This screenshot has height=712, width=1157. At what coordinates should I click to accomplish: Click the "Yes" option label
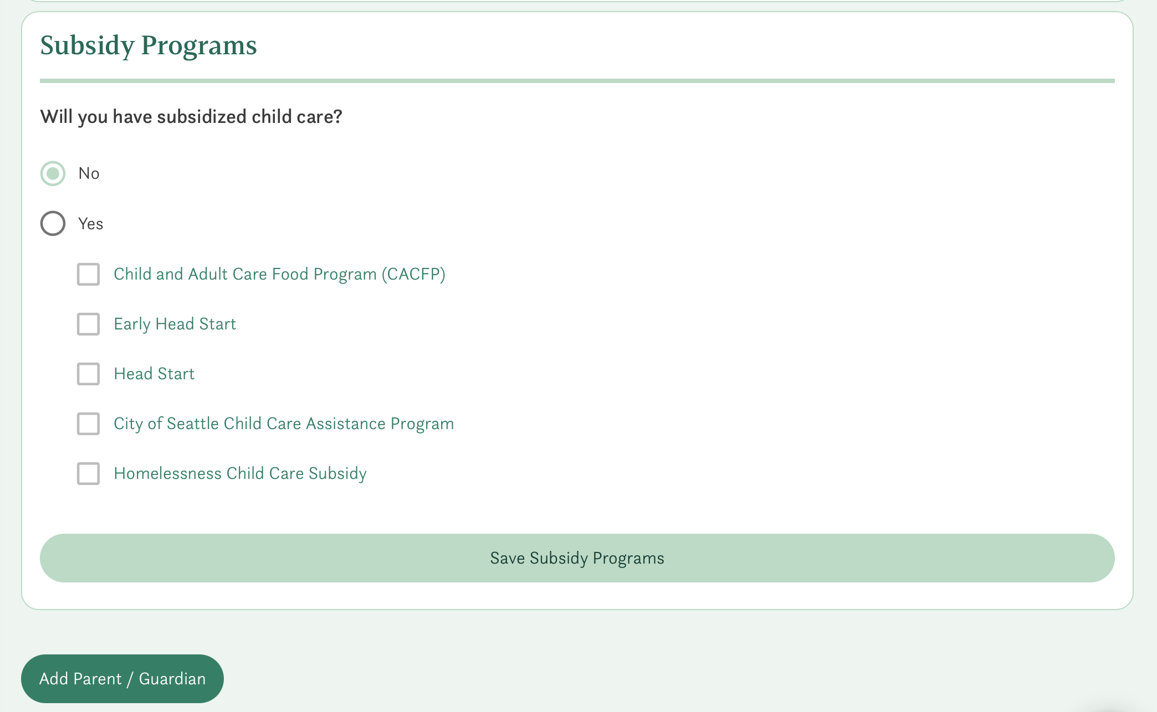[x=90, y=224]
